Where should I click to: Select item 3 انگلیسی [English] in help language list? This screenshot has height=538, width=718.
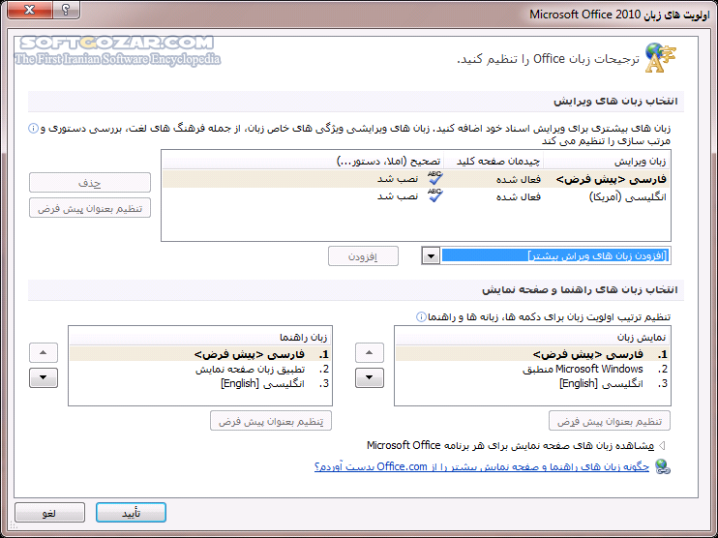(199, 384)
